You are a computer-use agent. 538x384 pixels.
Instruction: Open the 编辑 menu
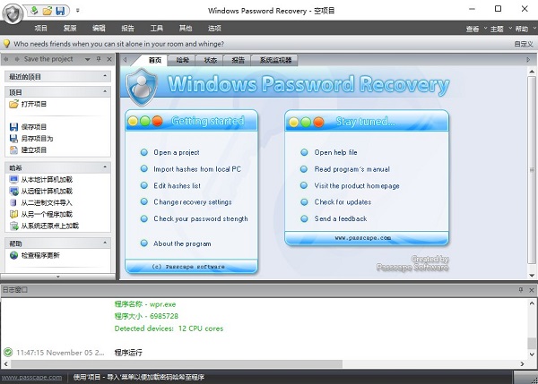click(99, 28)
